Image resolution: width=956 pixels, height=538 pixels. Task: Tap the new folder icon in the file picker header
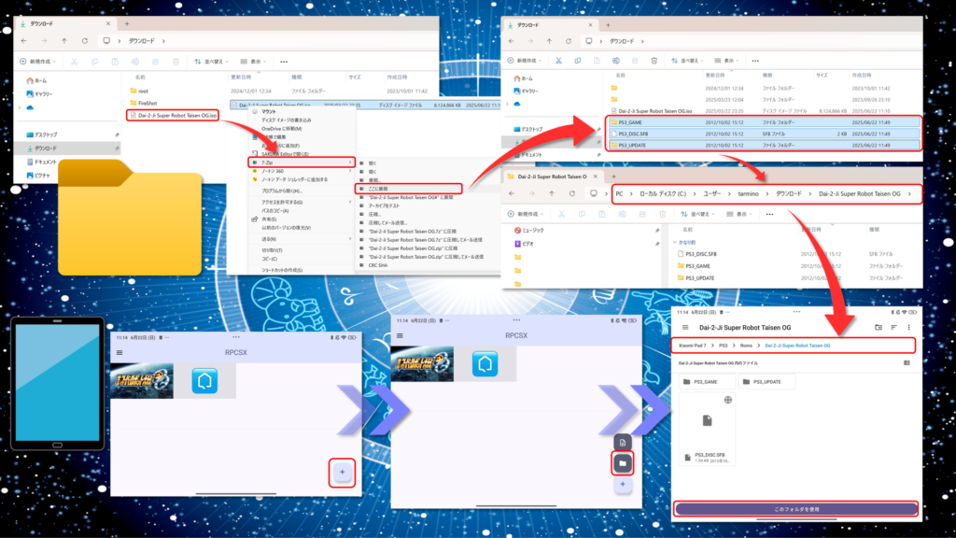[879, 328]
